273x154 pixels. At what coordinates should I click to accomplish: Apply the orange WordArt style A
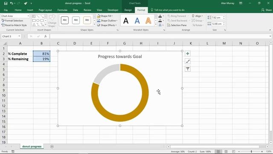[x=148, y=21]
